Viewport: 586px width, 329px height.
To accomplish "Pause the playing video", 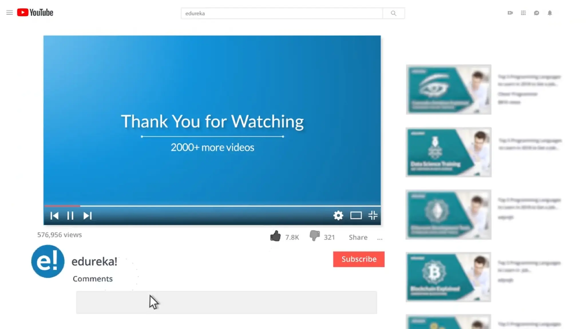I will (x=70, y=216).
